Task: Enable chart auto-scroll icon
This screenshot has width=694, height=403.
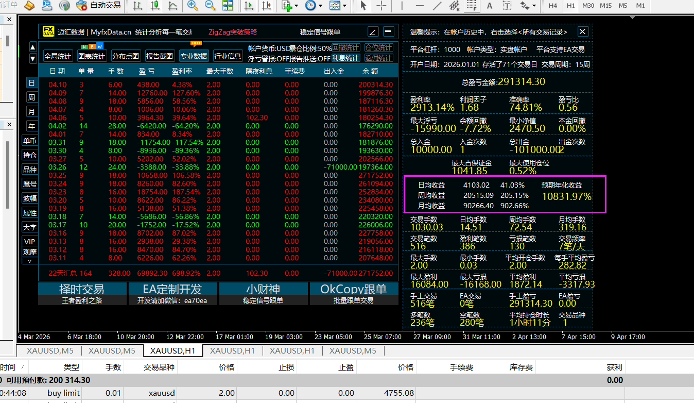Action: 250,6
